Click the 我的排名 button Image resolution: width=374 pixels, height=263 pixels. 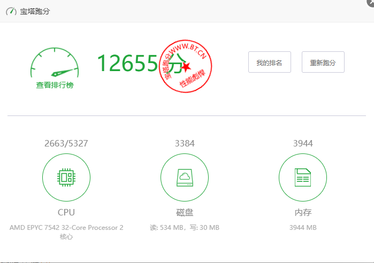(x=270, y=62)
